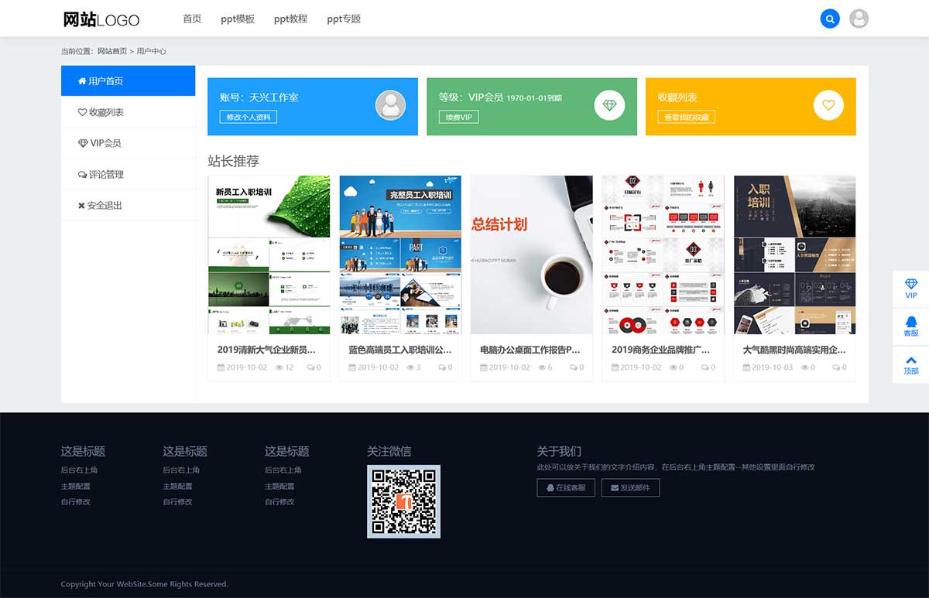Open VIP会员 in the sidebar
The height and width of the screenshot is (598, 929).
[x=128, y=143]
